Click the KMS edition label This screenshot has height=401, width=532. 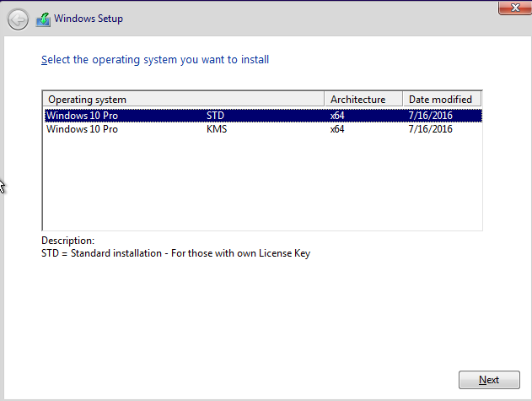pyautogui.click(x=217, y=129)
